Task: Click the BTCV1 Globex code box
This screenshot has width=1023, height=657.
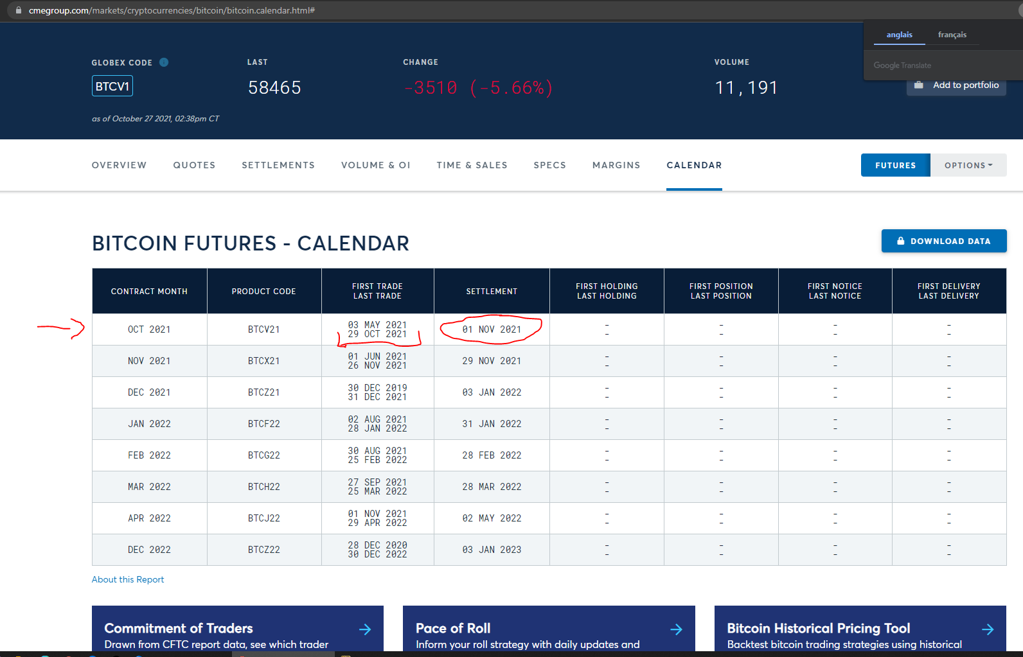Action: (112, 86)
